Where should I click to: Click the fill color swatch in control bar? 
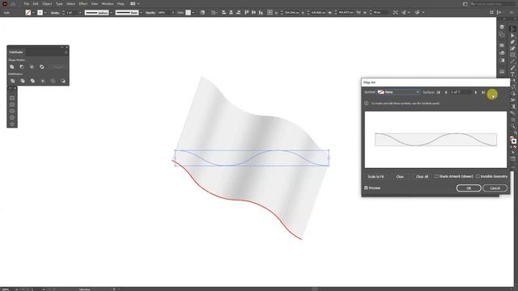[28, 13]
